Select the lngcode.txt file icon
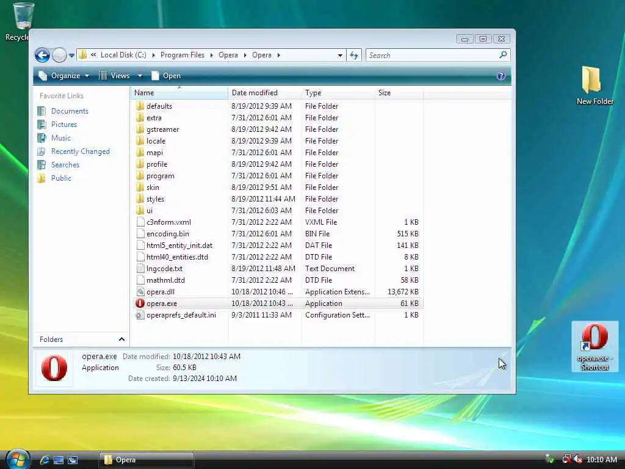Viewport: 625px width, 469px height. coord(140,269)
